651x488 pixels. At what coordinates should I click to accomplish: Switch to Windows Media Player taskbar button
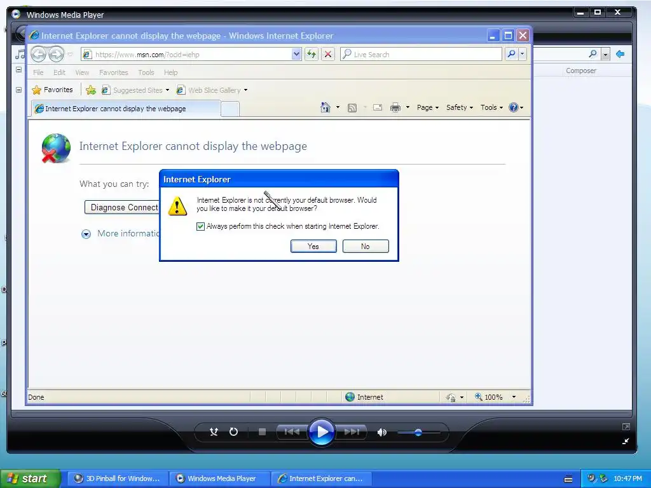pos(219,478)
